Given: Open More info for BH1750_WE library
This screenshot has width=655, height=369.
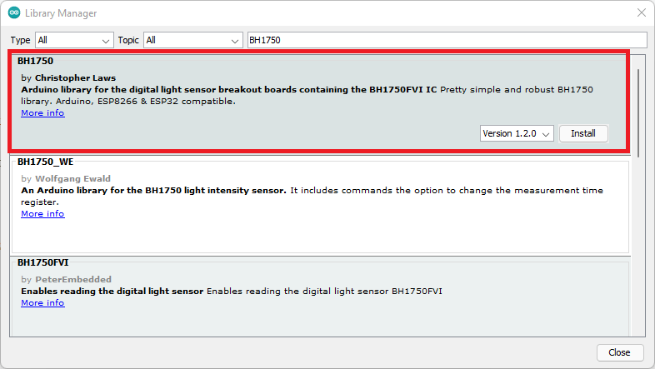Looking at the screenshot, I should click(x=42, y=214).
